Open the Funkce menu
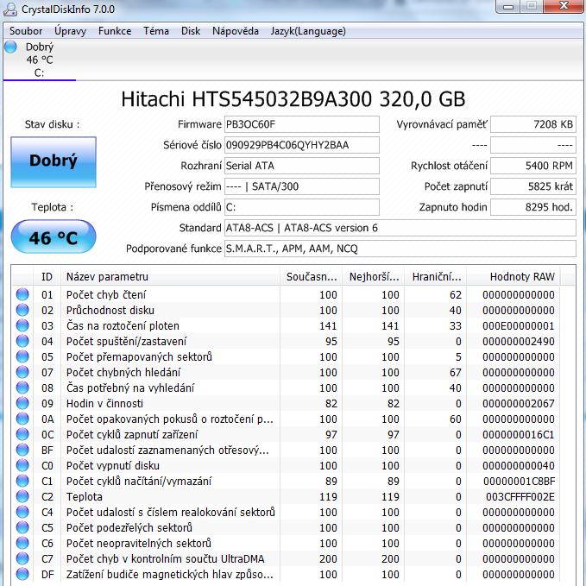The width and height of the screenshot is (586, 586). coord(115,31)
